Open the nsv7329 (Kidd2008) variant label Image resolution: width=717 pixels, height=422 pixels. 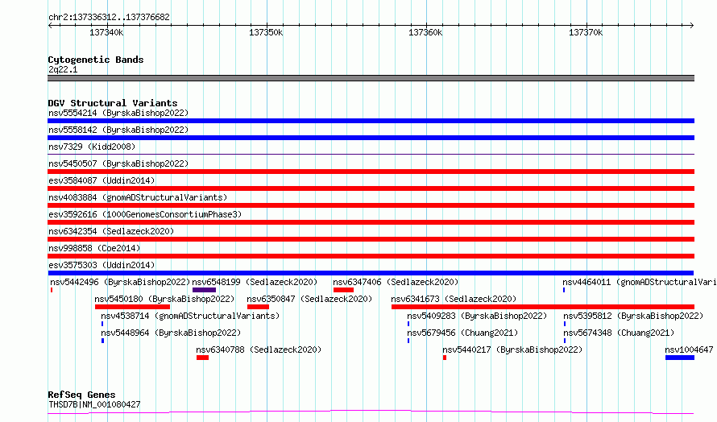[92, 147]
